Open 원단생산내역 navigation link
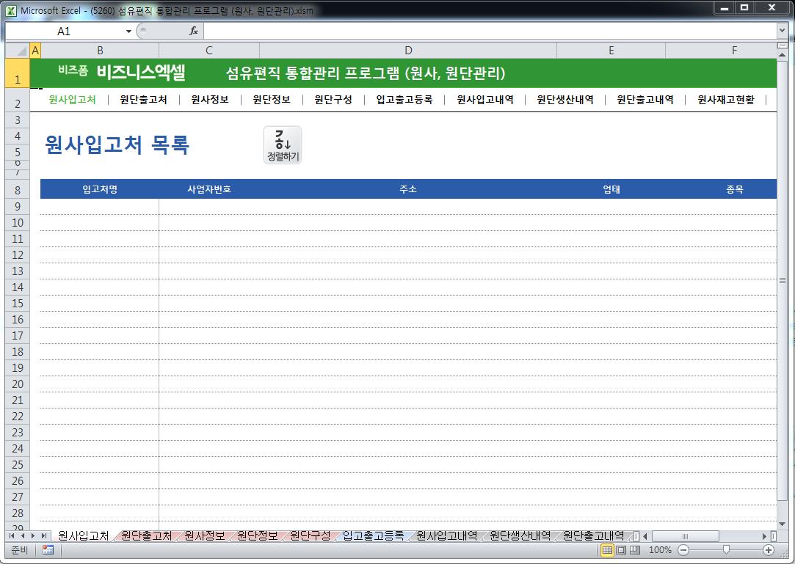Image resolution: width=795 pixels, height=564 pixels. pos(565,100)
